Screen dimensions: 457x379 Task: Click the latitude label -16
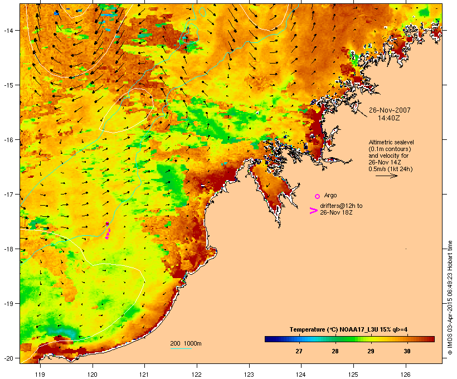coord(8,140)
